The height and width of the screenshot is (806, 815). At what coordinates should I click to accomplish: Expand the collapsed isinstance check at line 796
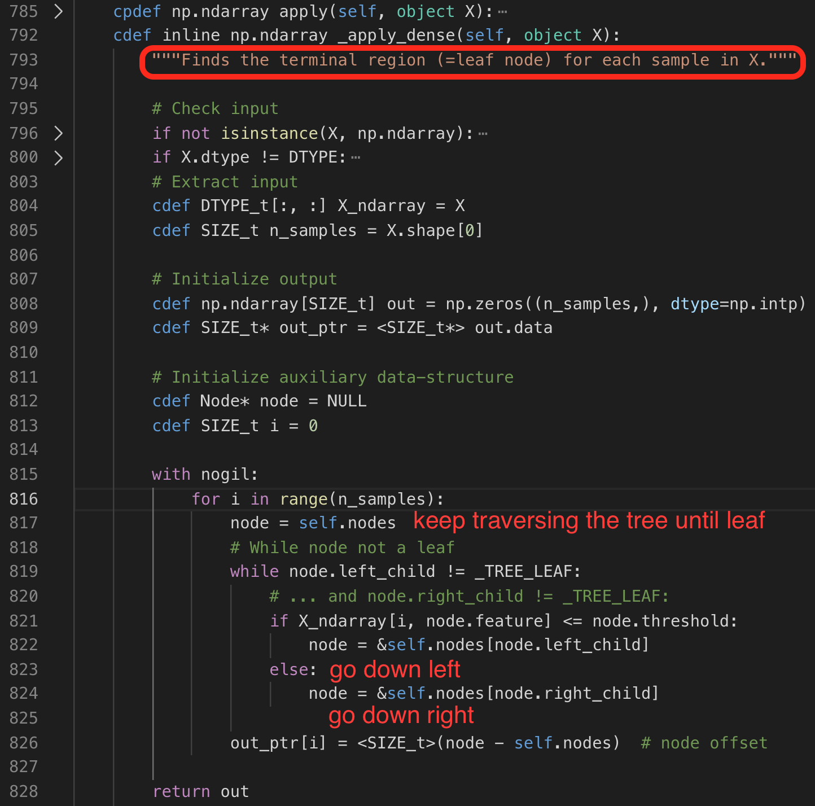(58, 133)
